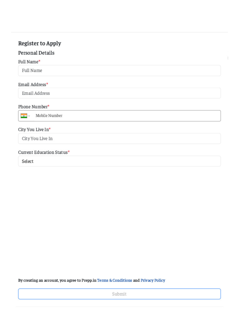Click the red asterisk beside Full Name
Viewport: 239px width, 318px height.
[x=40, y=61]
